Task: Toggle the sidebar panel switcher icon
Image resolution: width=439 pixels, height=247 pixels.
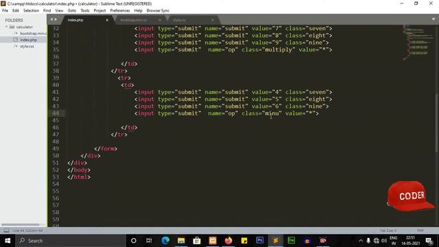Action: 6,231
